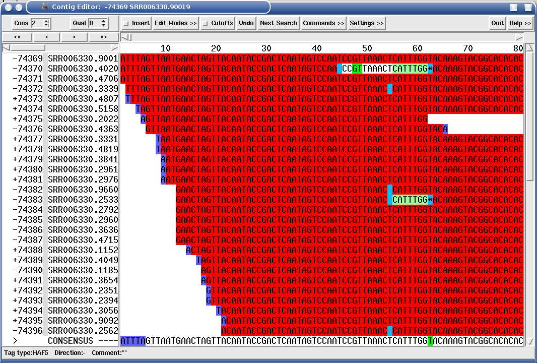Viewport: 537px width, 363px height.
Task: Select read SRR006330.4363 in row -74376
Action: pos(83,129)
